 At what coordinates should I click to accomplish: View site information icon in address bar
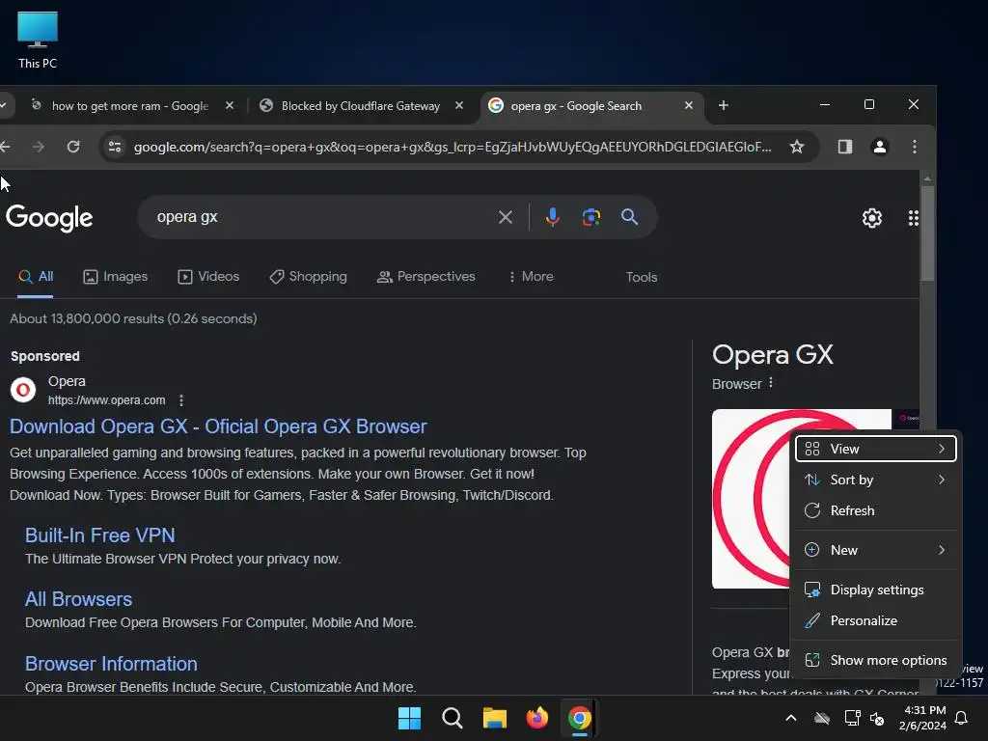click(115, 147)
